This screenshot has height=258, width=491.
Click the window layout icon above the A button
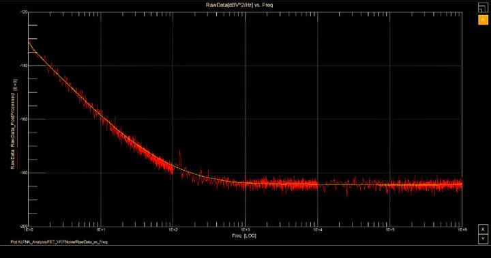click(x=483, y=8)
